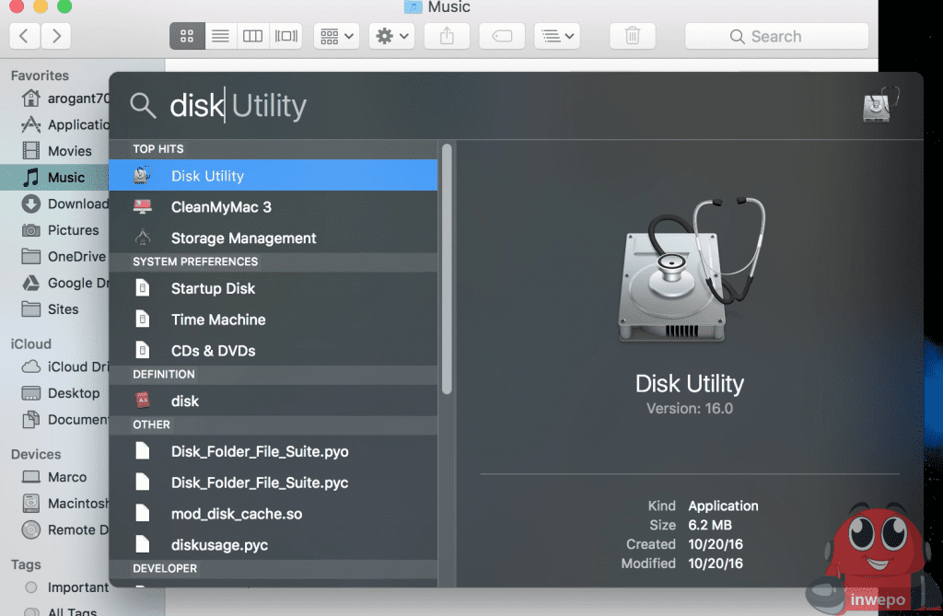Click the Spotlight results scrollbar
The height and width of the screenshot is (616, 943).
pos(447,270)
